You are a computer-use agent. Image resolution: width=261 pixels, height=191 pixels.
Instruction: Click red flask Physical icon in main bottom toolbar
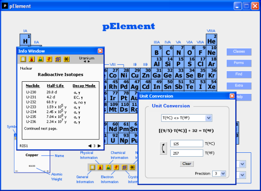pyautogui.click(x=100, y=167)
